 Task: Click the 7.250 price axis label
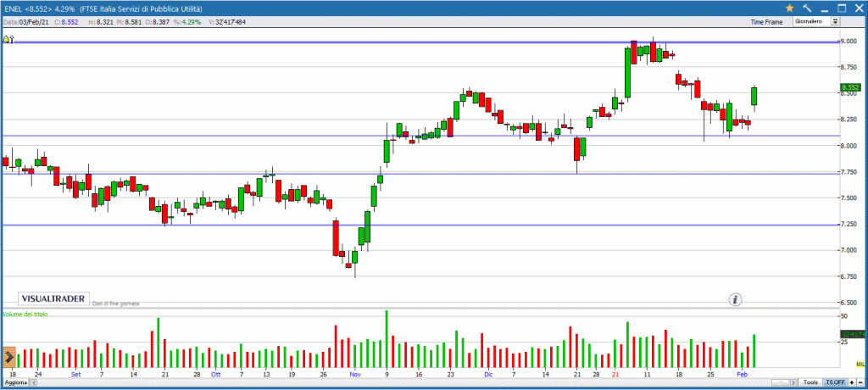click(849, 225)
